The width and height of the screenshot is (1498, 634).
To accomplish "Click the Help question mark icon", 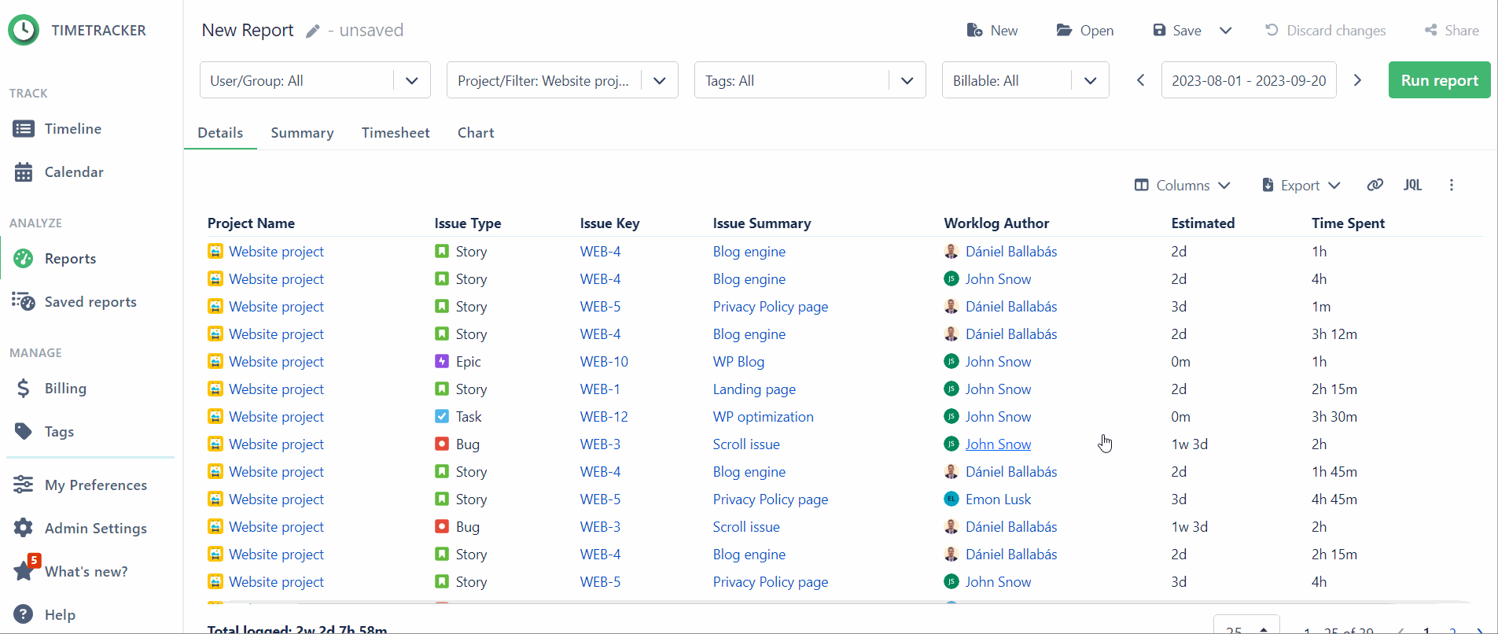I will click(x=24, y=614).
